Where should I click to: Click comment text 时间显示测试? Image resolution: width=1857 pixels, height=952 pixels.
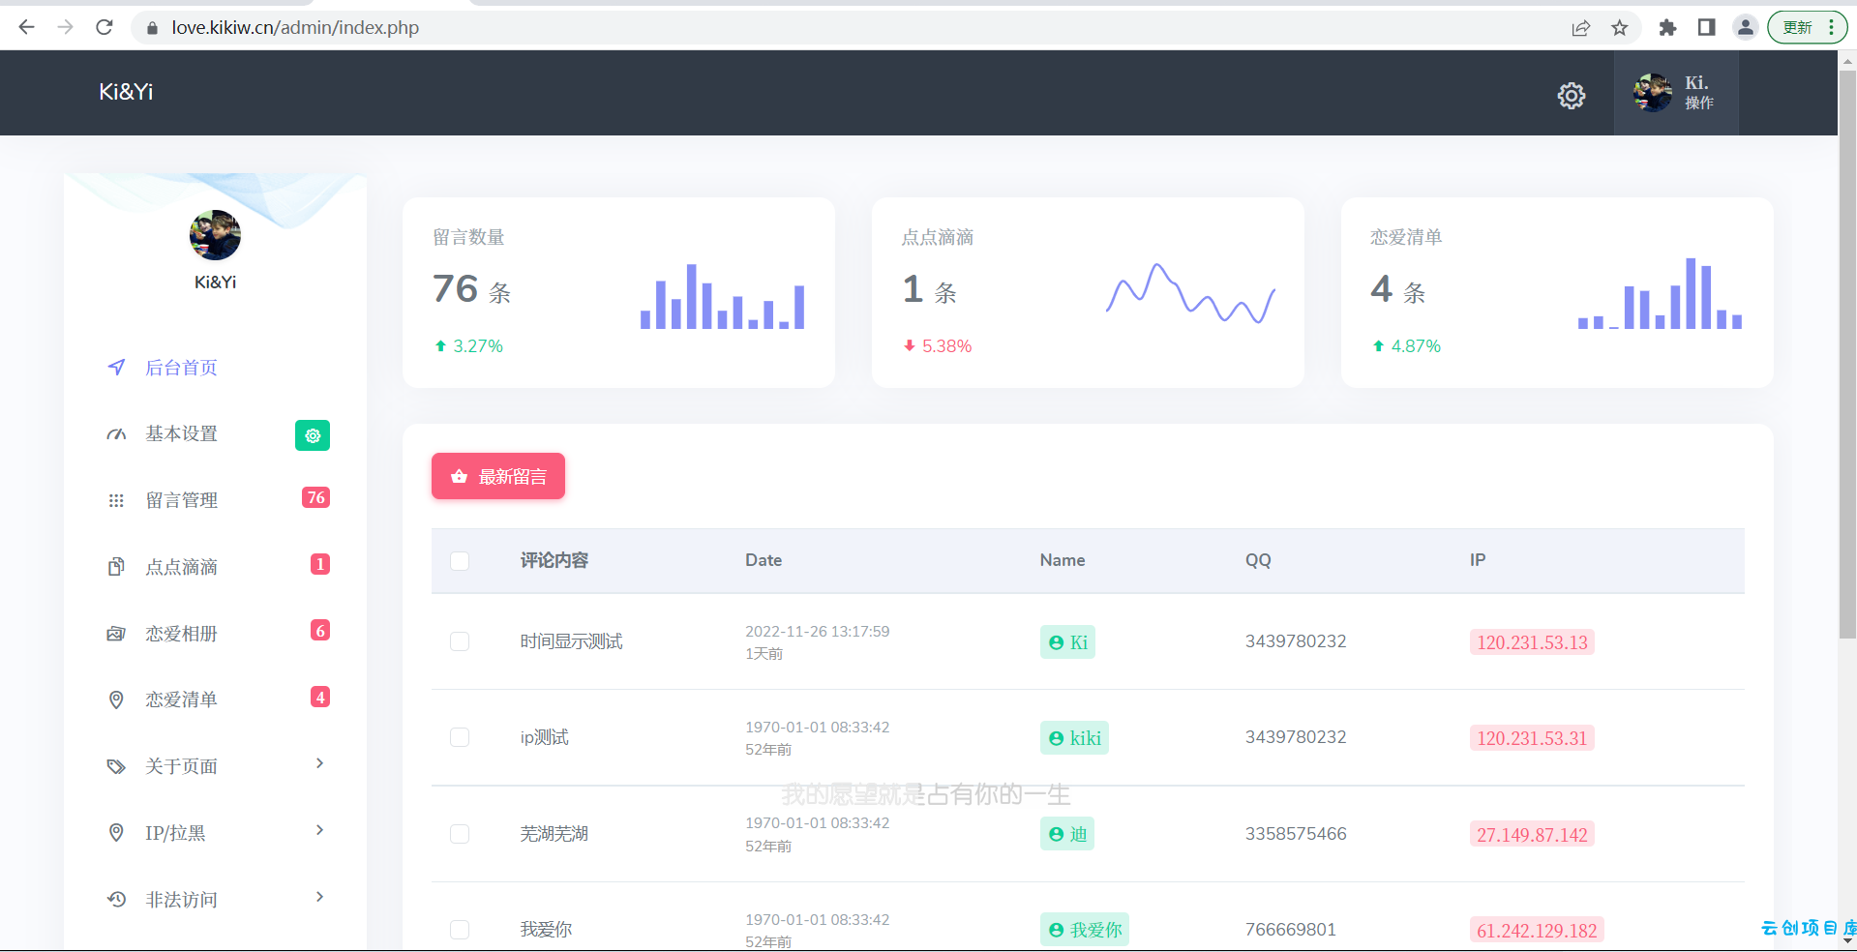click(x=571, y=641)
